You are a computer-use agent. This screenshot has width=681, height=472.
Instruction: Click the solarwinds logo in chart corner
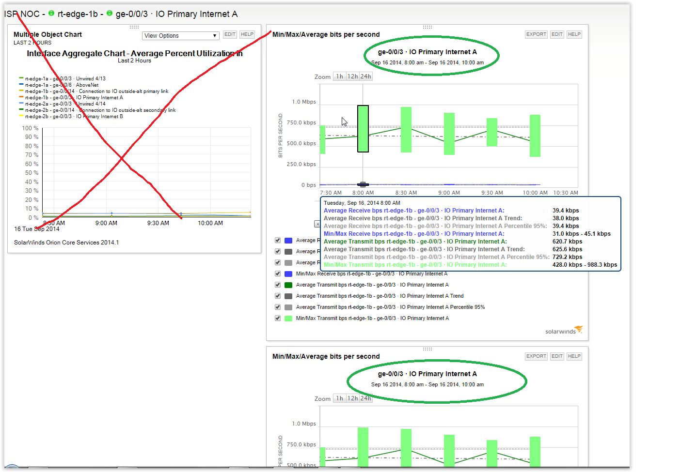[564, 330]
